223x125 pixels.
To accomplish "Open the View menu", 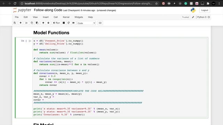I will [35, 17].
